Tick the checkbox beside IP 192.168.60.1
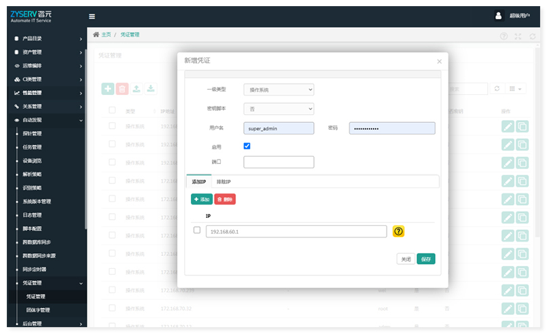This screenshot has width=549, height=336. pos(197,230)
